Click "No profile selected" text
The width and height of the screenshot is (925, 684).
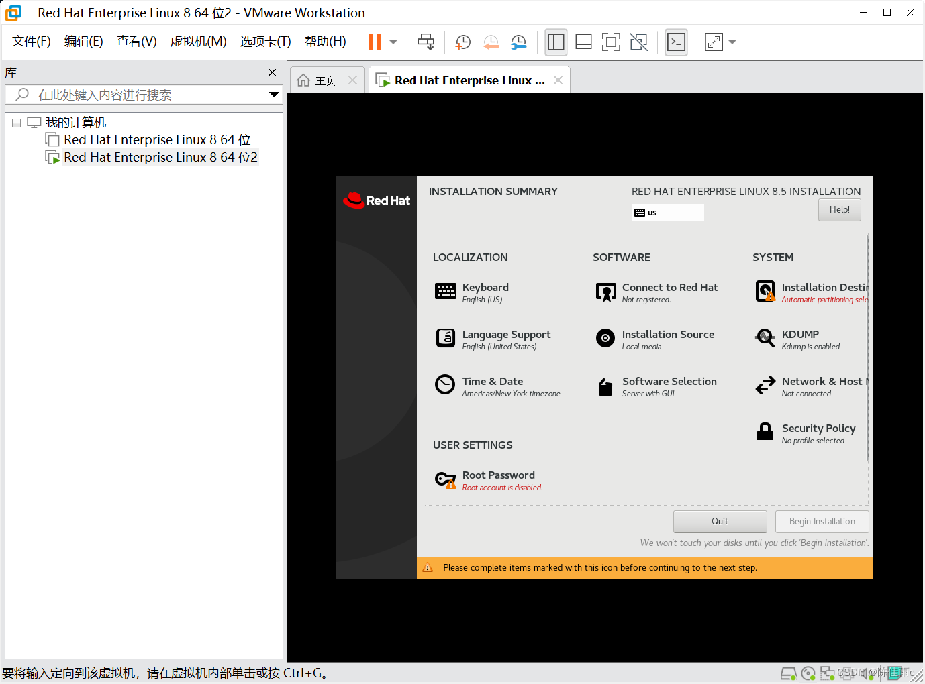click(x=813, y=441)
